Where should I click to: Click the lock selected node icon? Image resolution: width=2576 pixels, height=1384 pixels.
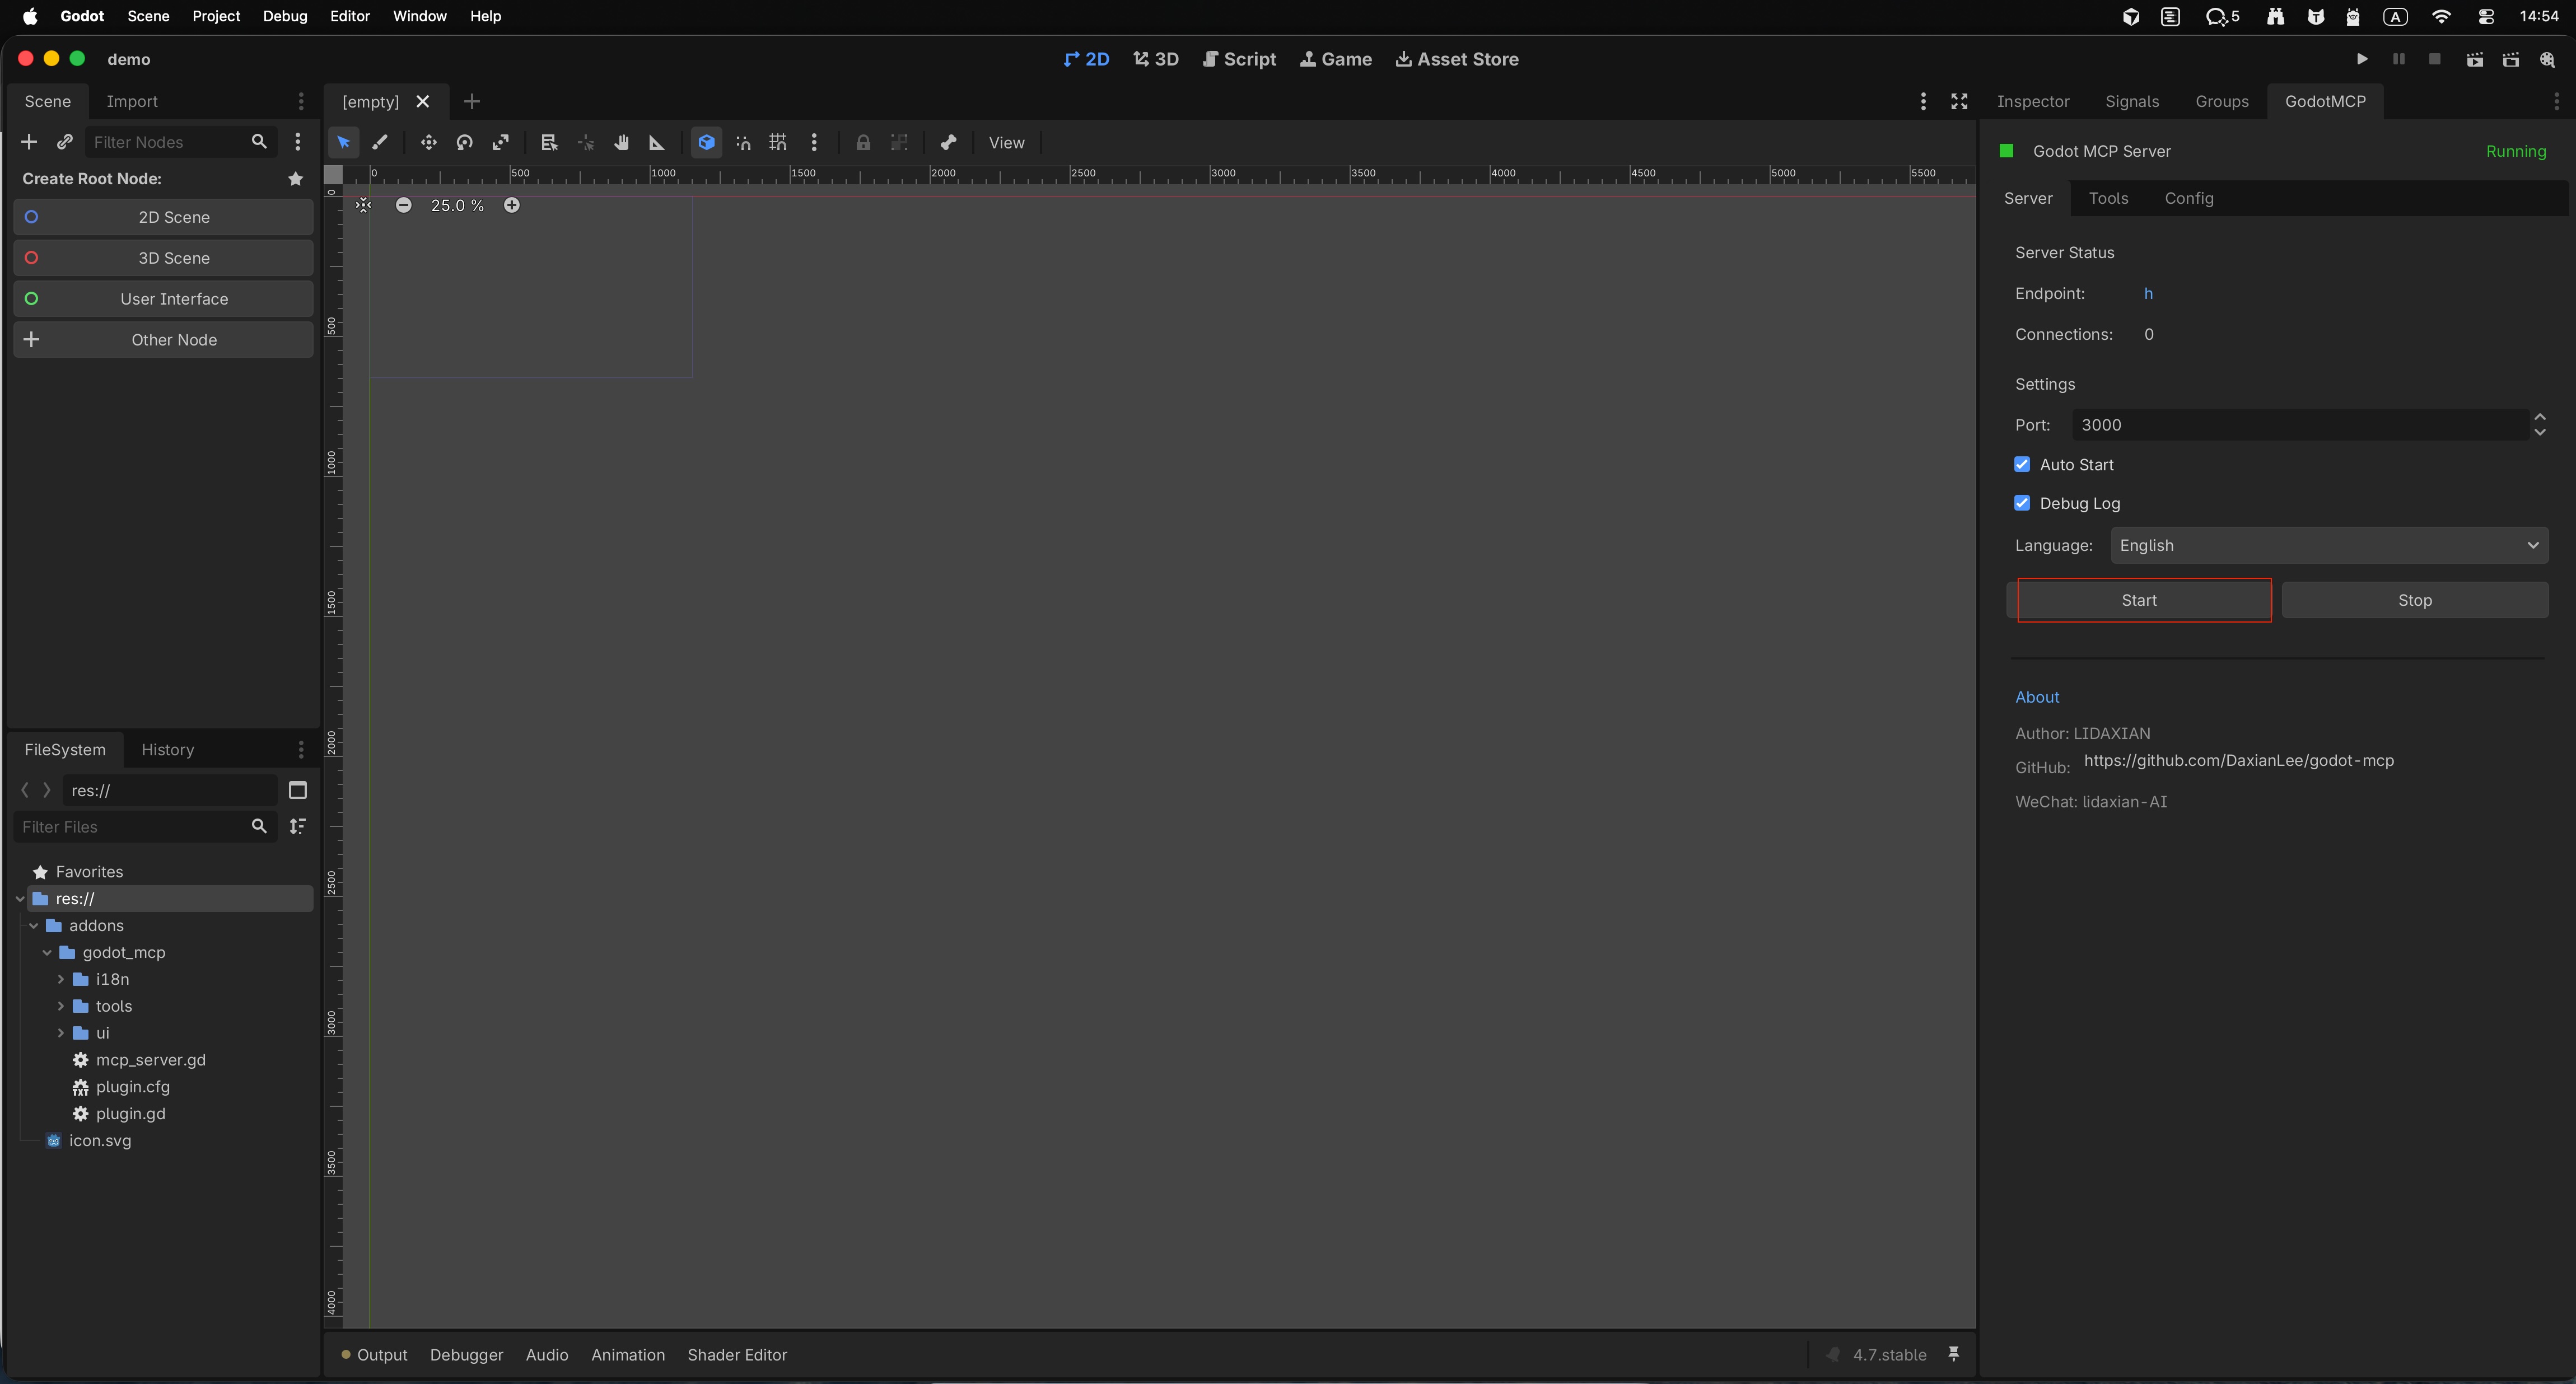click(x=863, y=143)
